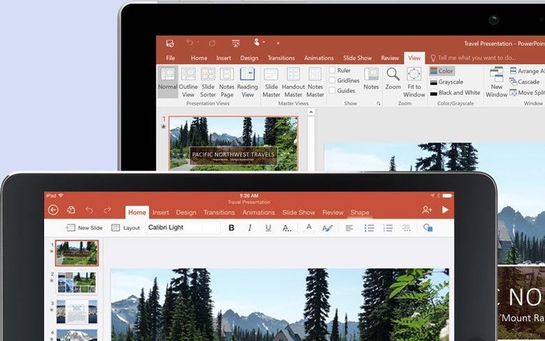The width and height of the screenshot is (545, 341).
Task: Open desktop Animations ribbon tab
Action: 319,58
